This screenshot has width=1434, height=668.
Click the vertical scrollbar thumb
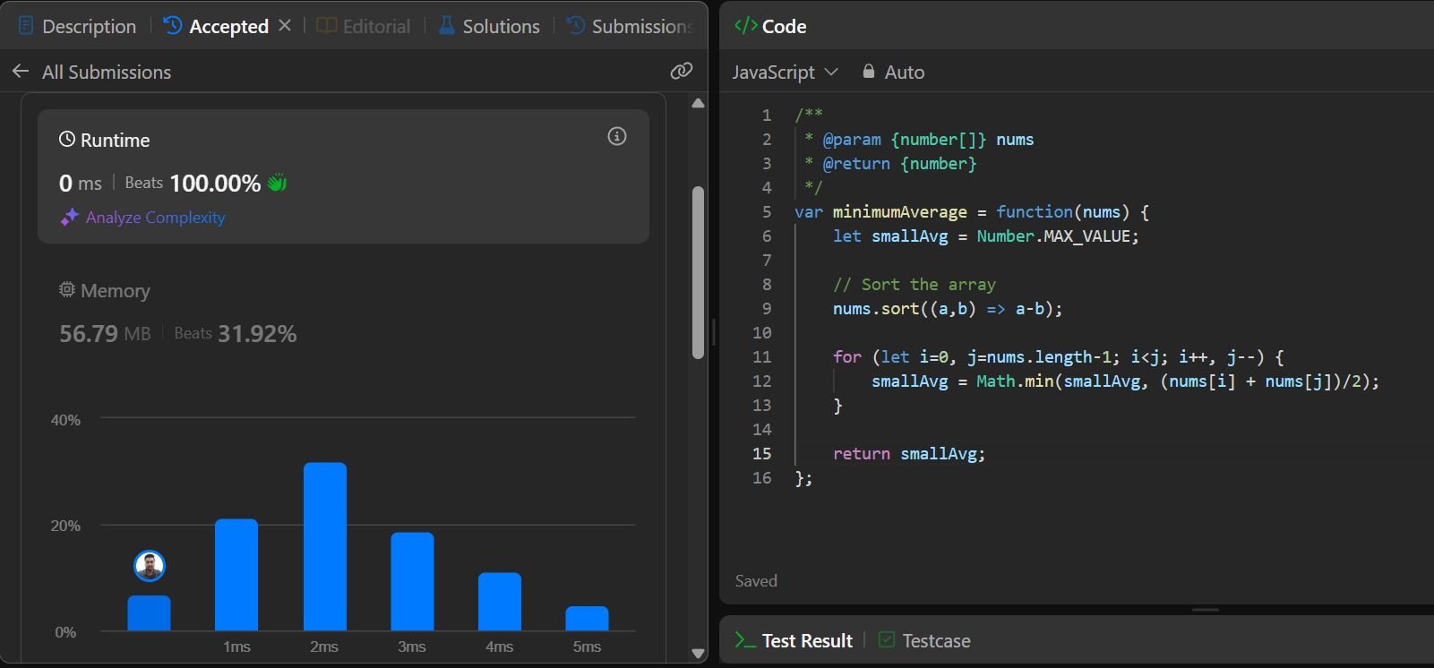[x=698, y=272]
